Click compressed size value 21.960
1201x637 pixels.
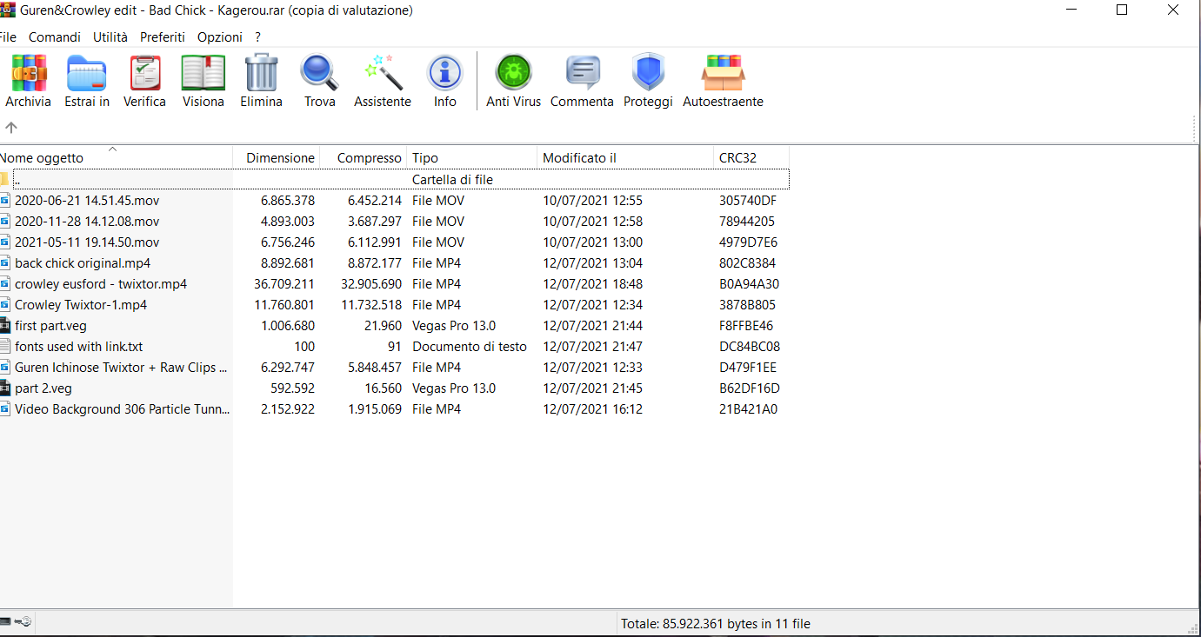click(x=383, y=326)
